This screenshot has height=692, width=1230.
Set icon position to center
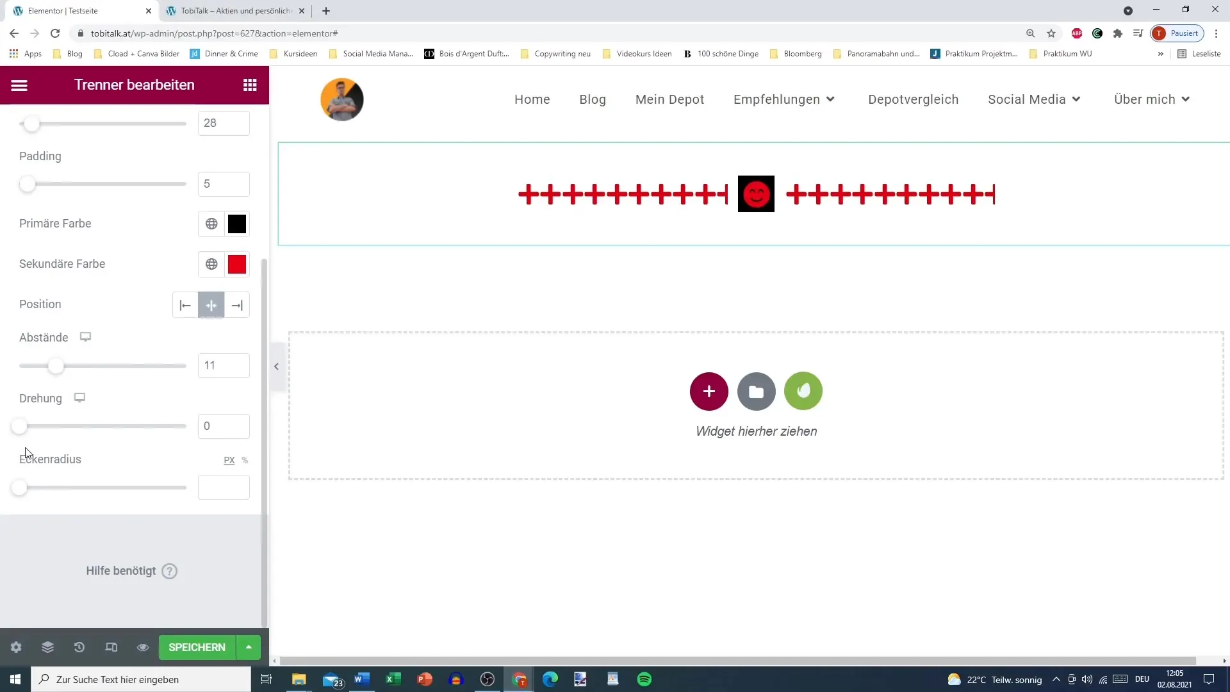point(211,305)
